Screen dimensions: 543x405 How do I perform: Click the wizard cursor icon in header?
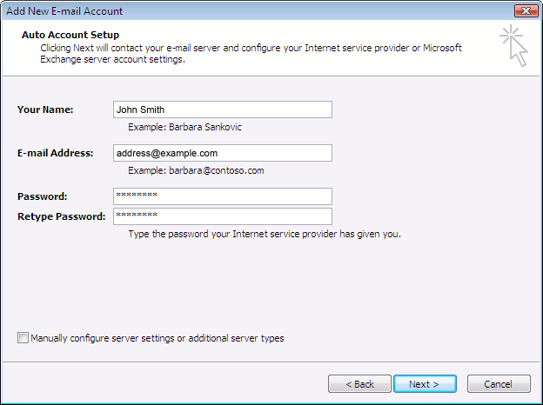(x=514, y=46)
